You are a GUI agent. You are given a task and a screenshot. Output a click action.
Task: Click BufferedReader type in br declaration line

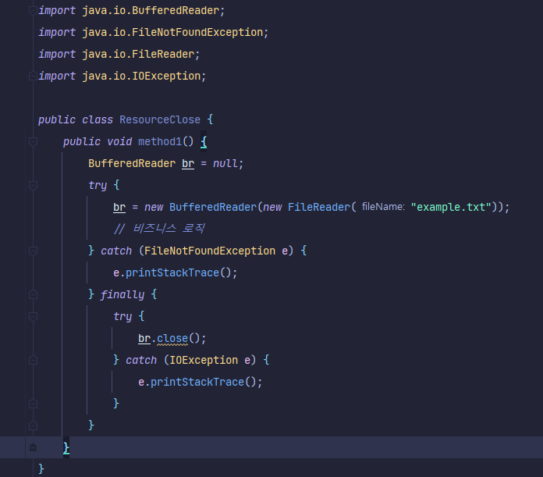click(132, 163)
